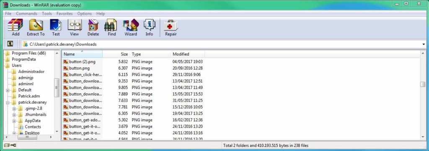Select the button_get-ado... file row
This screenshot has height=151, width=429.
pyautogui.click(x=134, y=120)
